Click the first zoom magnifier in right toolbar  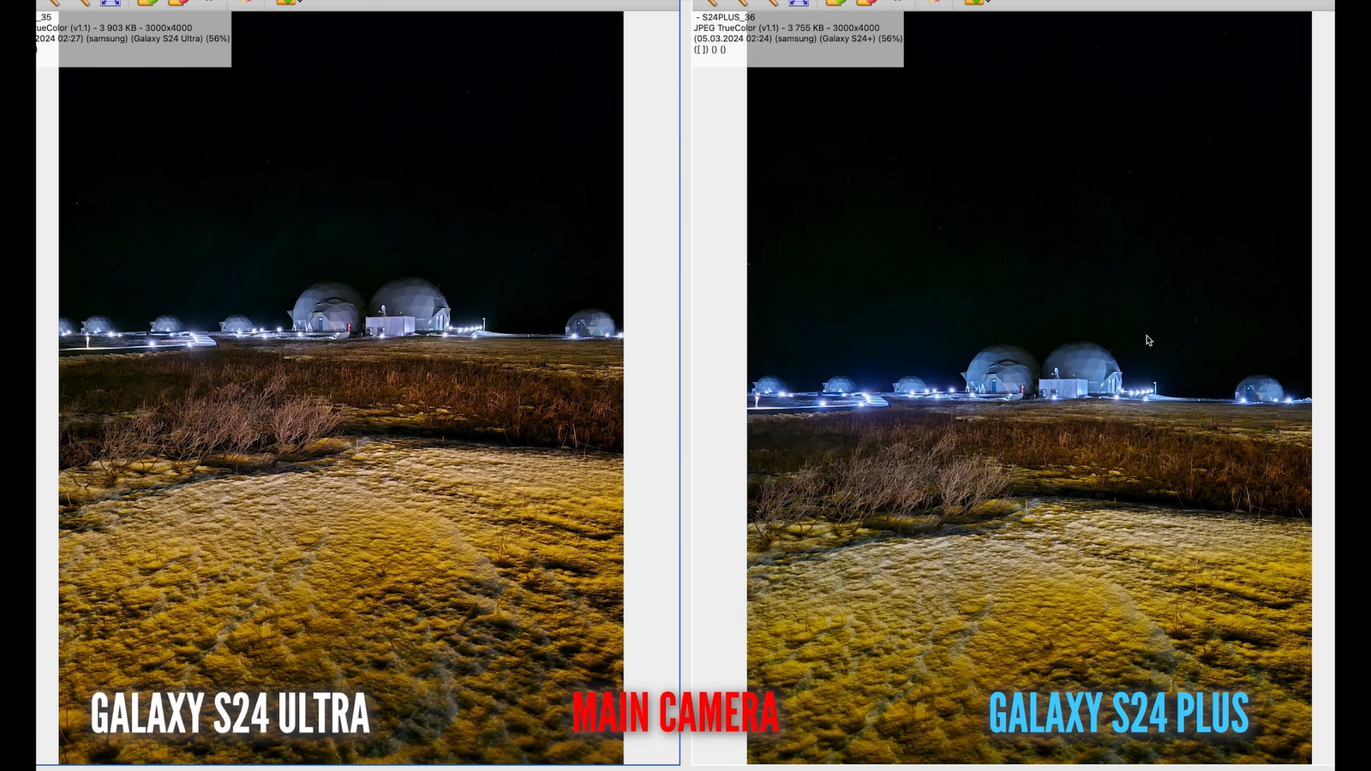(x=712, y=3)
